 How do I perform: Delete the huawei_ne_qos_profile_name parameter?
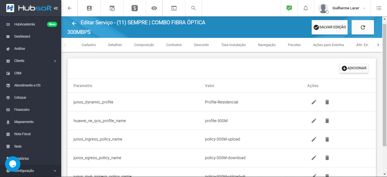[327, 121]
